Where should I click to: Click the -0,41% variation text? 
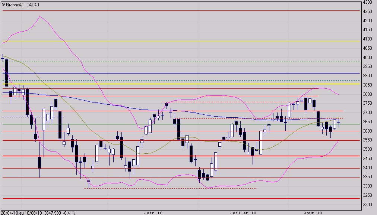(69, 213)
